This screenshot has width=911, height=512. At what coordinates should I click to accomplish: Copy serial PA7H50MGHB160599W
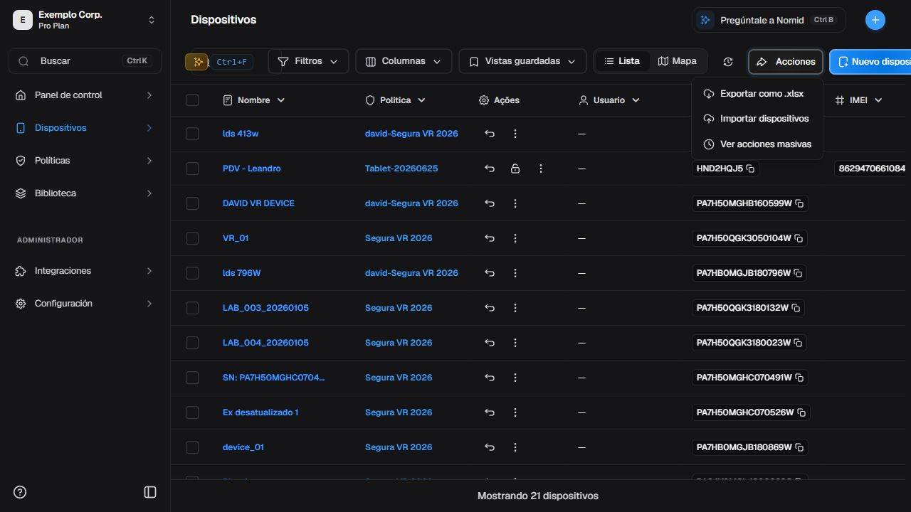coord(799,203)
